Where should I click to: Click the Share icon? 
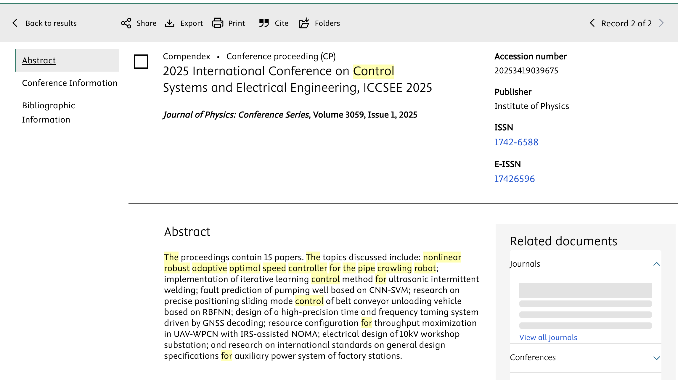126,23
